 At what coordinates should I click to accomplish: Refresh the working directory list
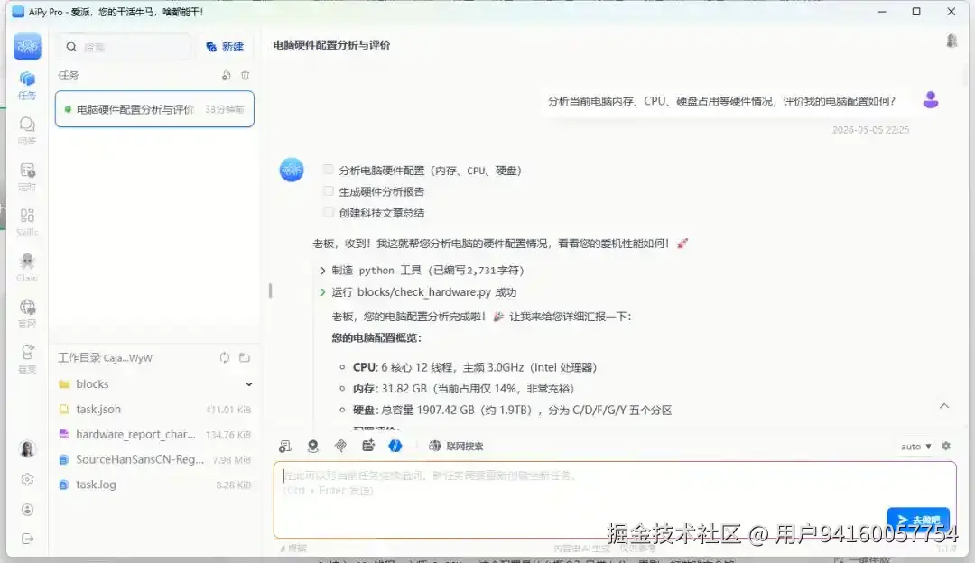tap(225, 357)
